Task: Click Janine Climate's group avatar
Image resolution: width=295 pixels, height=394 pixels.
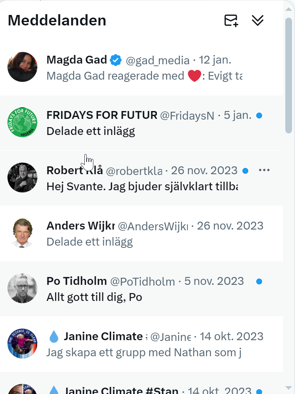Action: [22, 344]
